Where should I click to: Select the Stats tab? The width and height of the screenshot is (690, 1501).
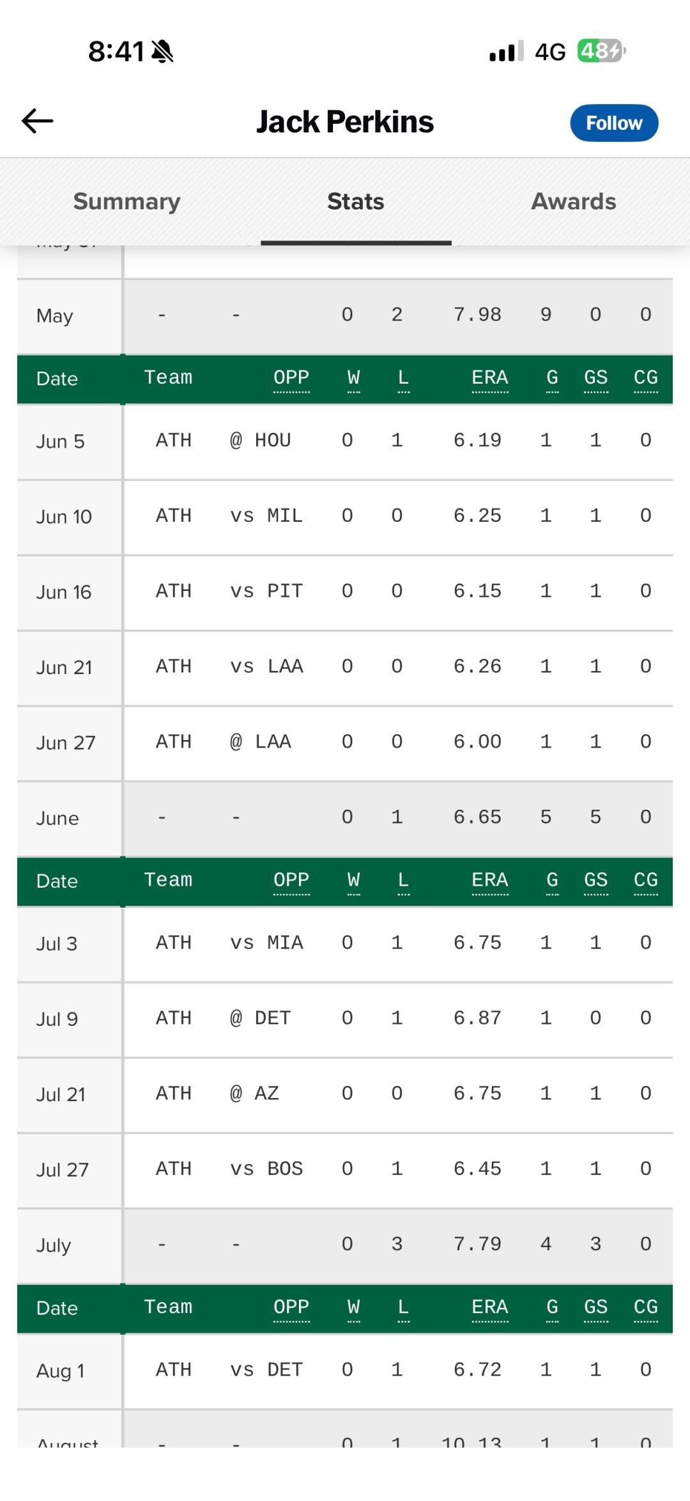(356, 201)
